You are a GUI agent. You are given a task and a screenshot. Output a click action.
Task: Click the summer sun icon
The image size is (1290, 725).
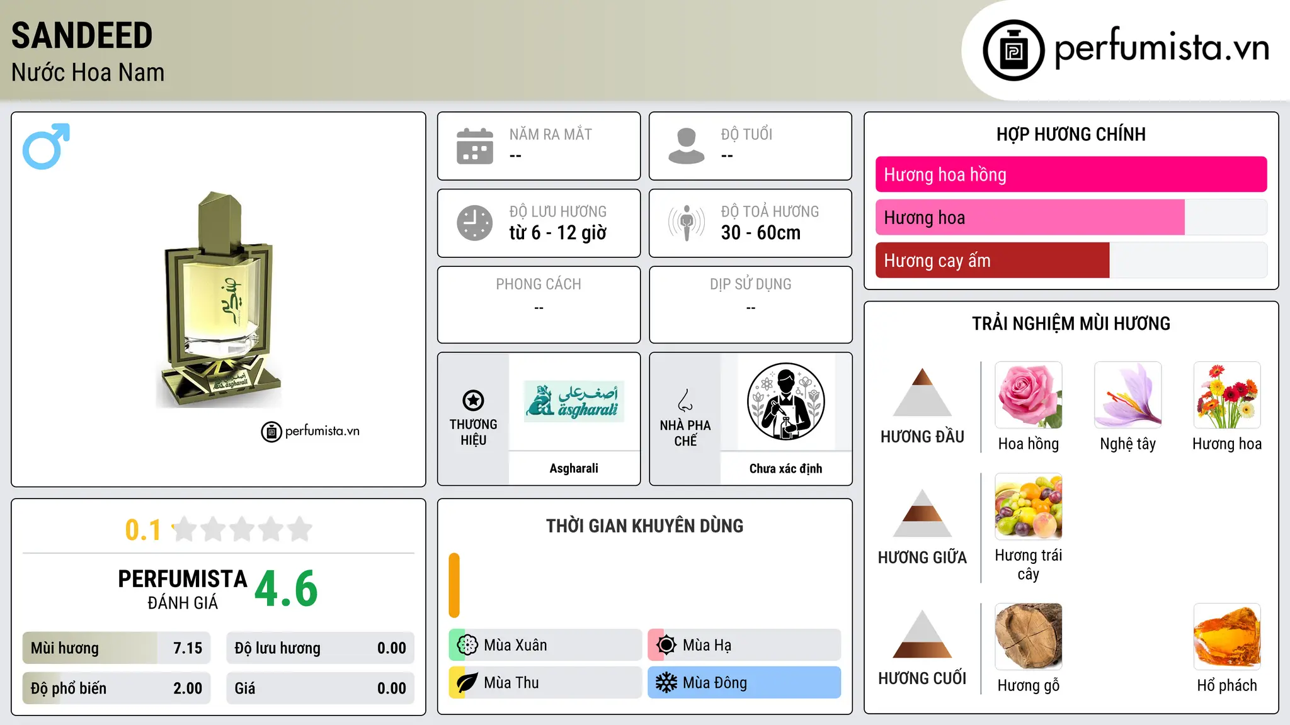(x=666, y=645)
